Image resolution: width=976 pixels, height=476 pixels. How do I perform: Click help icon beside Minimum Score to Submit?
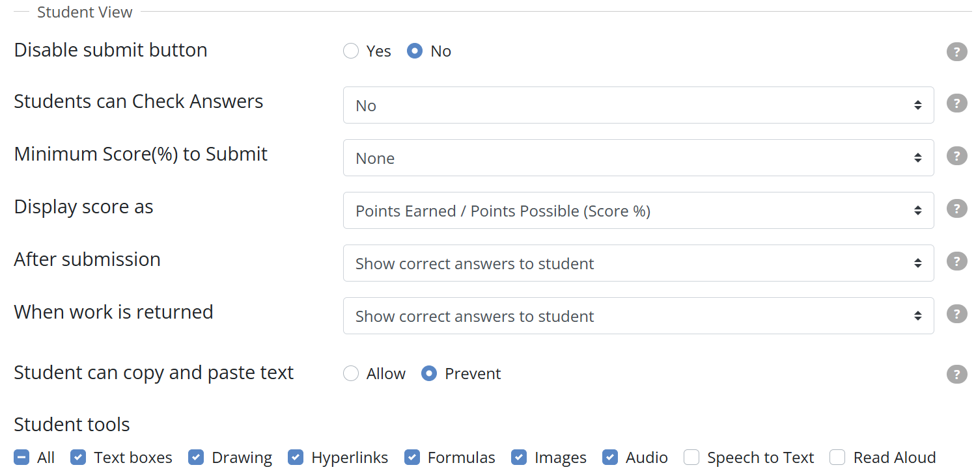click(x=956, y=156)
